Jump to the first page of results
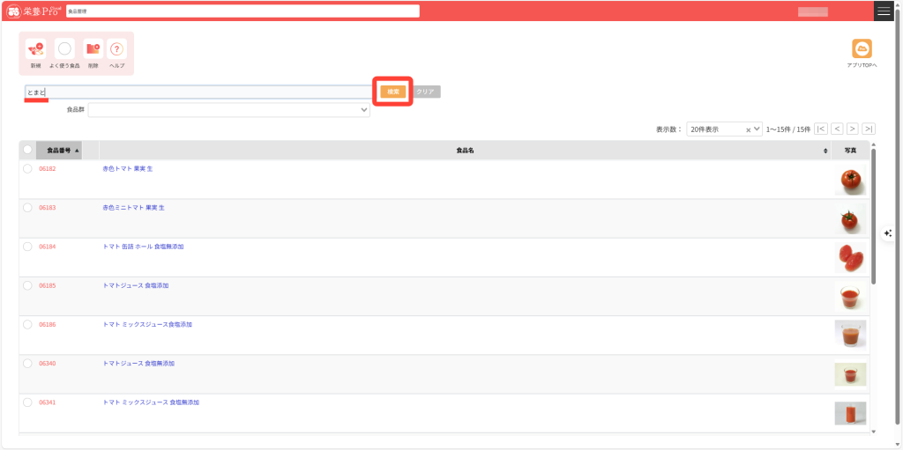 pyautogui.click(x=821, y=129)
